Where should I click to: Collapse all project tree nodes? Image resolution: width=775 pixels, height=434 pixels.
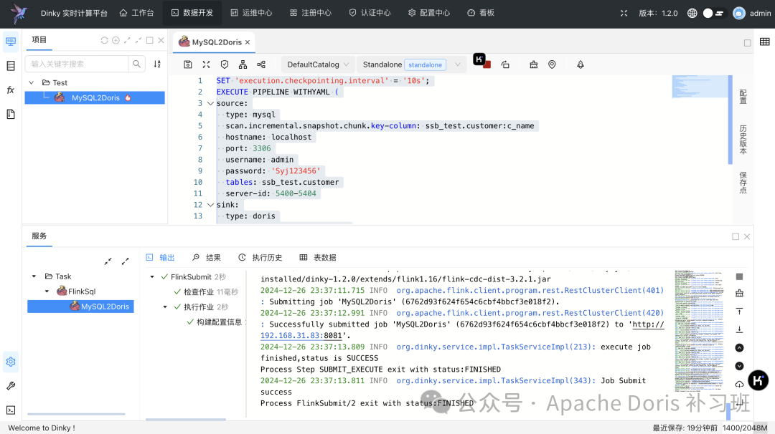click(138, 40)
